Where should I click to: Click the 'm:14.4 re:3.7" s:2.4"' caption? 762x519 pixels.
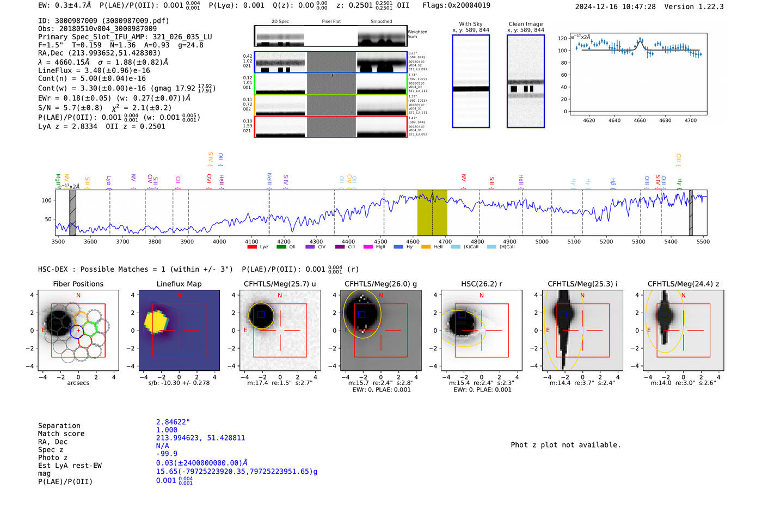click(x=582, y=383)
